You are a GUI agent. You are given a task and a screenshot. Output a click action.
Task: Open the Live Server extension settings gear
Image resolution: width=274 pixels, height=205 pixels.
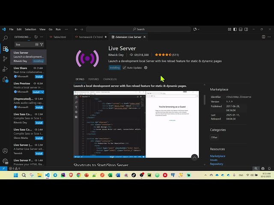pyautogui.click(x=146, y=67)
